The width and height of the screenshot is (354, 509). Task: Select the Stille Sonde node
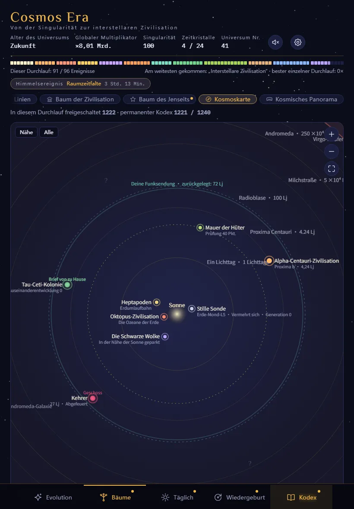click(x=192, y=308)
